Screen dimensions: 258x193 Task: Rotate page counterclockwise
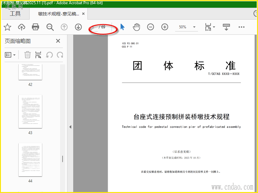click(49, 55)
